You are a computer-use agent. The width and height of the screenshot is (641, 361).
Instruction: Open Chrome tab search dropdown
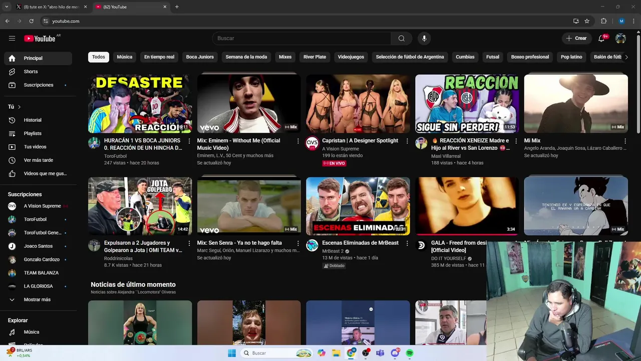[7, 7]
